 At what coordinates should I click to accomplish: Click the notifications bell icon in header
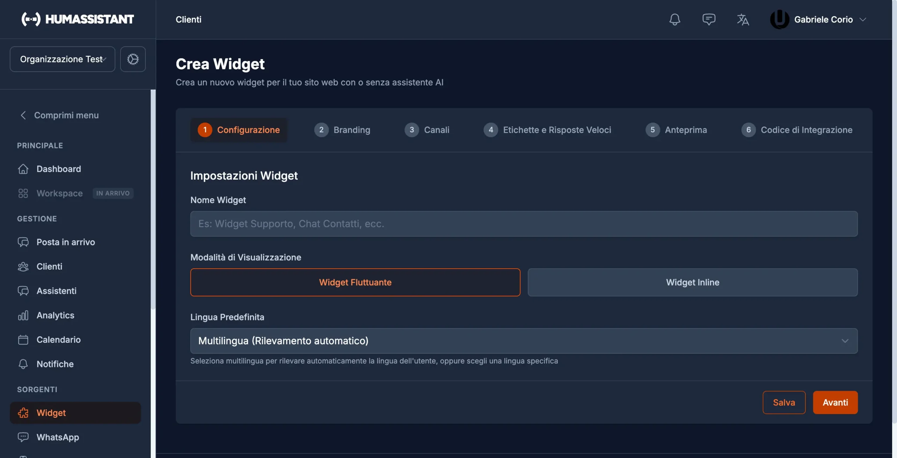pyautogui.click(x=675, y=19)
